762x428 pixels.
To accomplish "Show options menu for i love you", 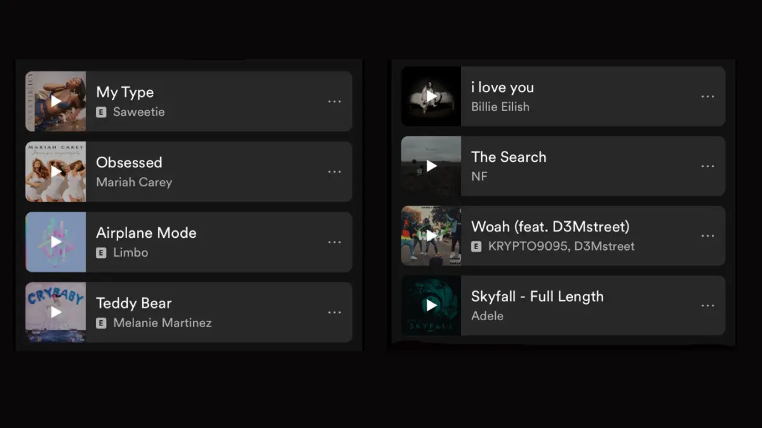I will [x=707, y=96].
